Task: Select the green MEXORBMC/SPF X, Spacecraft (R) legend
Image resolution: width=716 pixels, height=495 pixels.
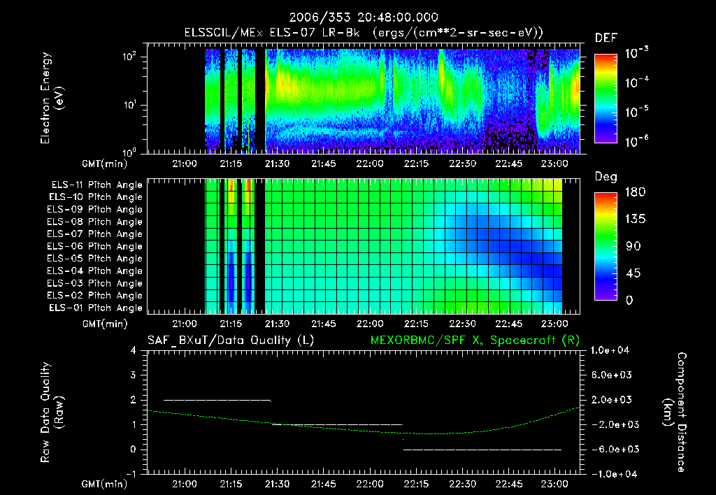Action: pos(475,340)
